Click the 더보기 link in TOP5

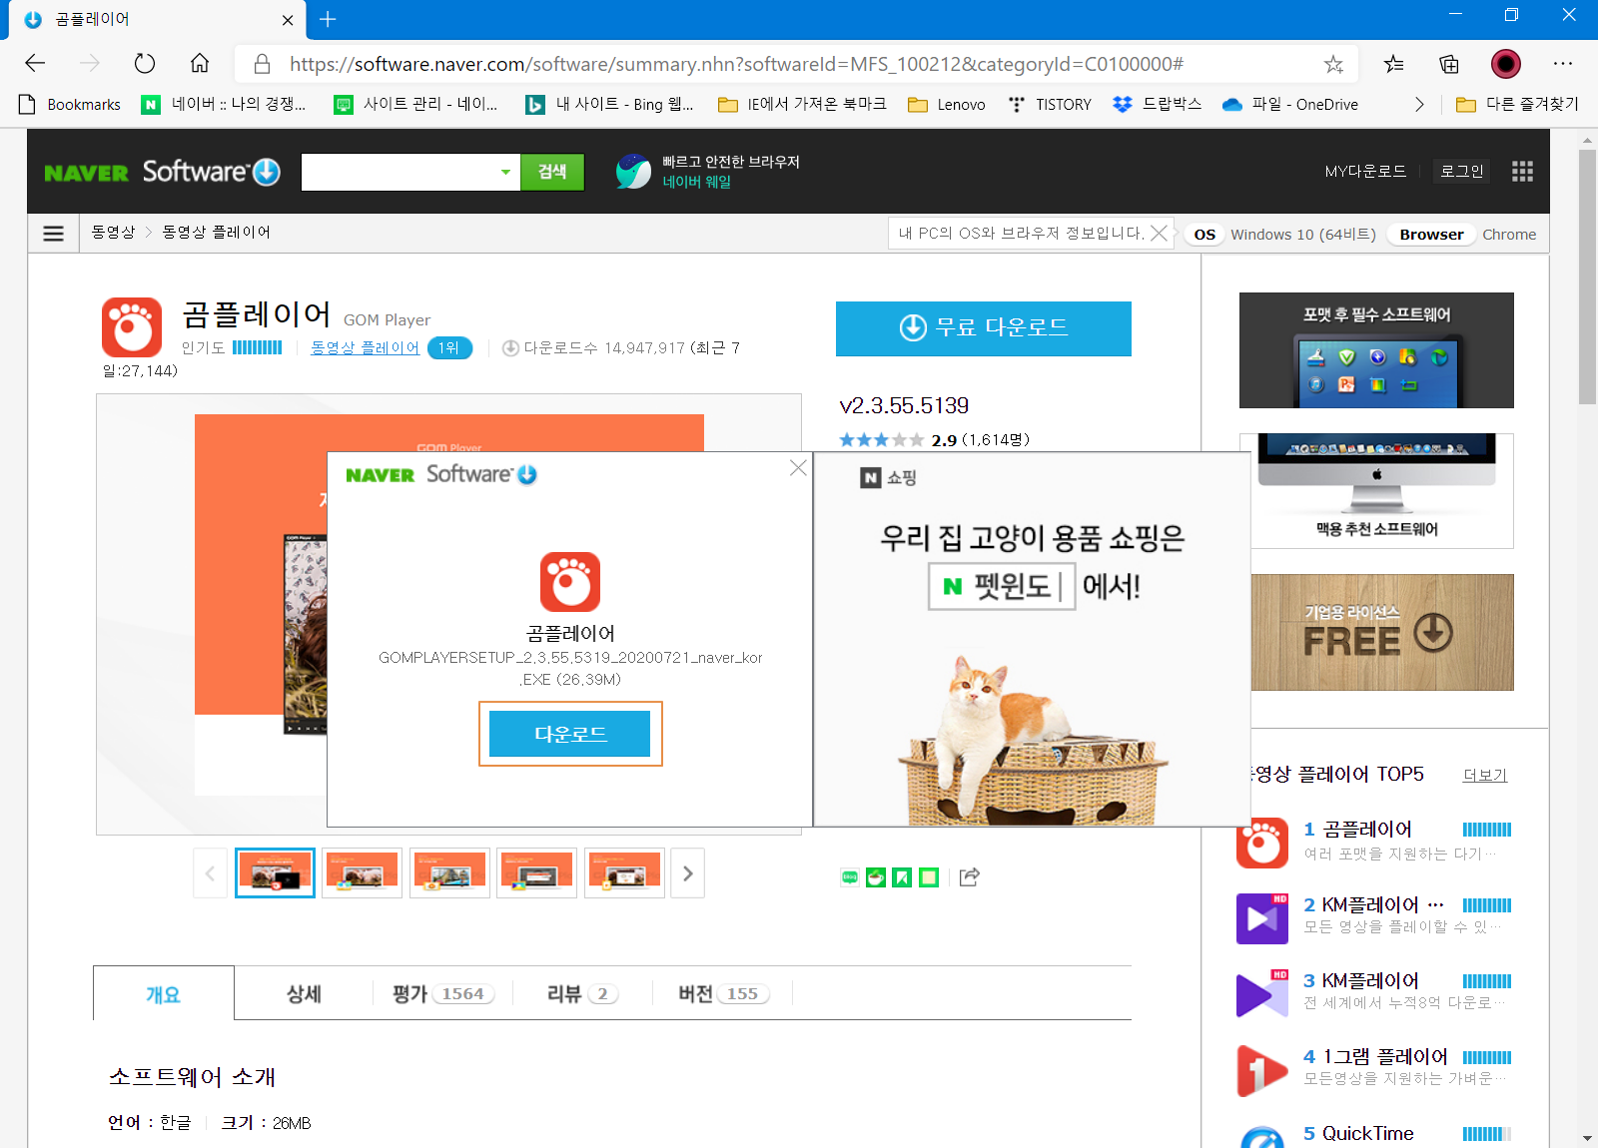coord(1485,775)
